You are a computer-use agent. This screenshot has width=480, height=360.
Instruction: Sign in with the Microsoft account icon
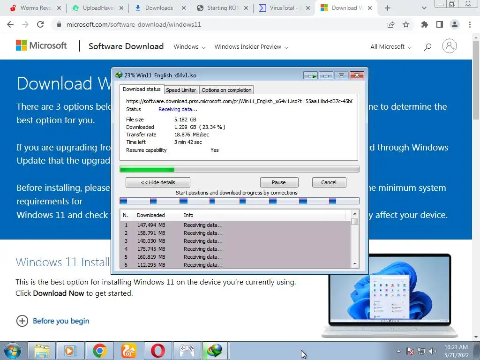450,46
